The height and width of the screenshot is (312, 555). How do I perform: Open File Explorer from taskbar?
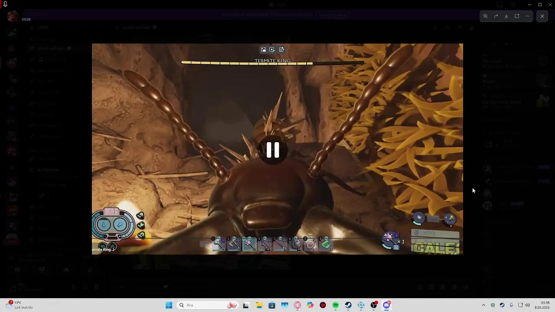[x=259, y=305]
